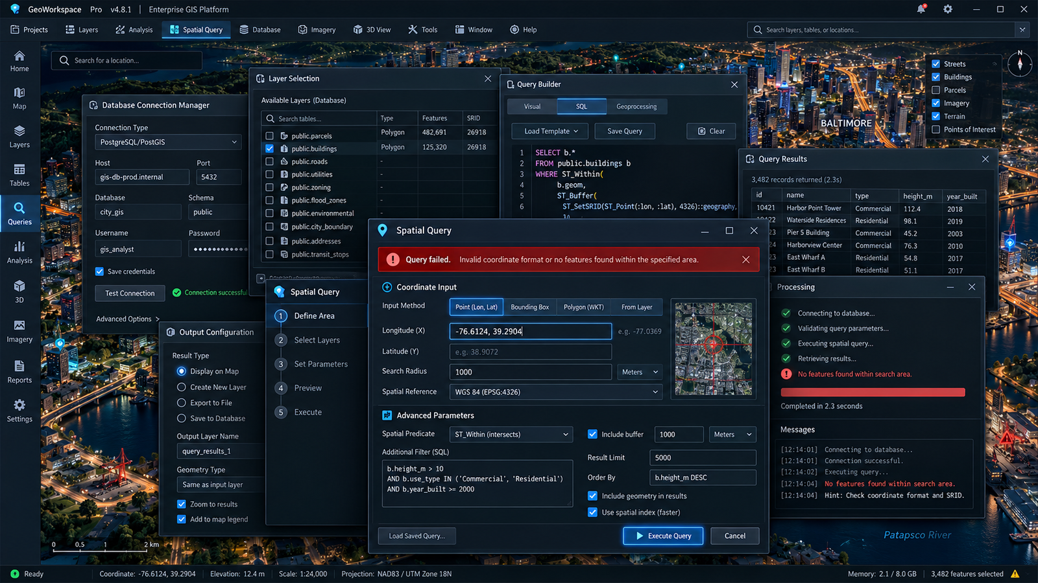Click the Execute Query button
The height and width of the screenshot is (583, 1038).
[663, 536]
